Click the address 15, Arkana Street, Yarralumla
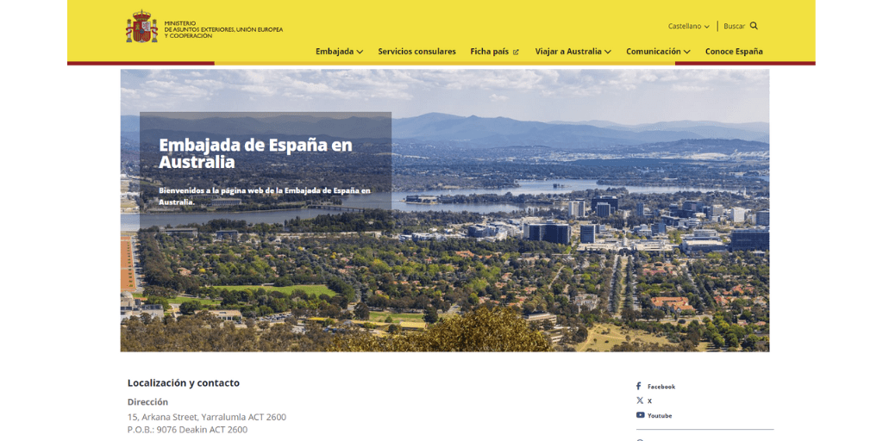 tap(207, 418)
